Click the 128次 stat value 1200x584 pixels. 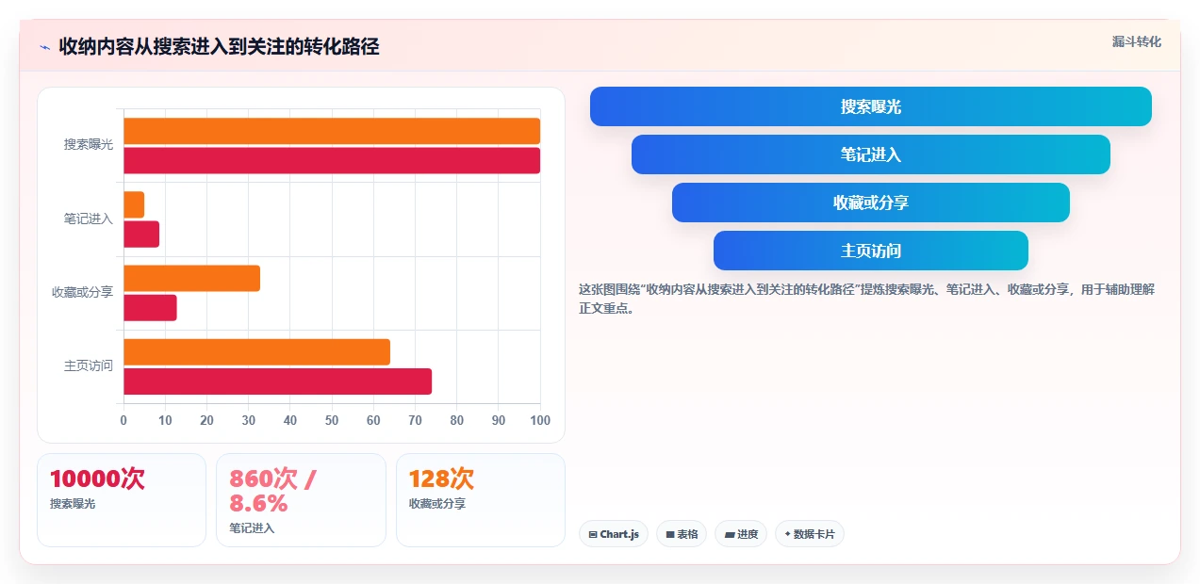point(441,479)
